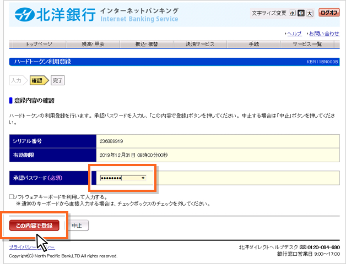
Task: Set font size to small (小)
Action: (x=292, y=13)
